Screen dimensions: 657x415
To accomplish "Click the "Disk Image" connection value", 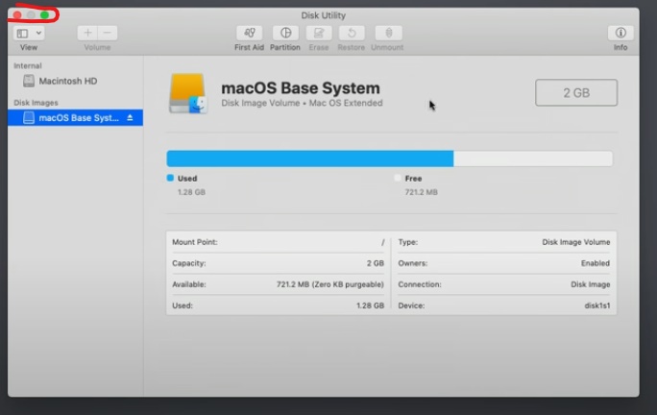I will (591, 284).
